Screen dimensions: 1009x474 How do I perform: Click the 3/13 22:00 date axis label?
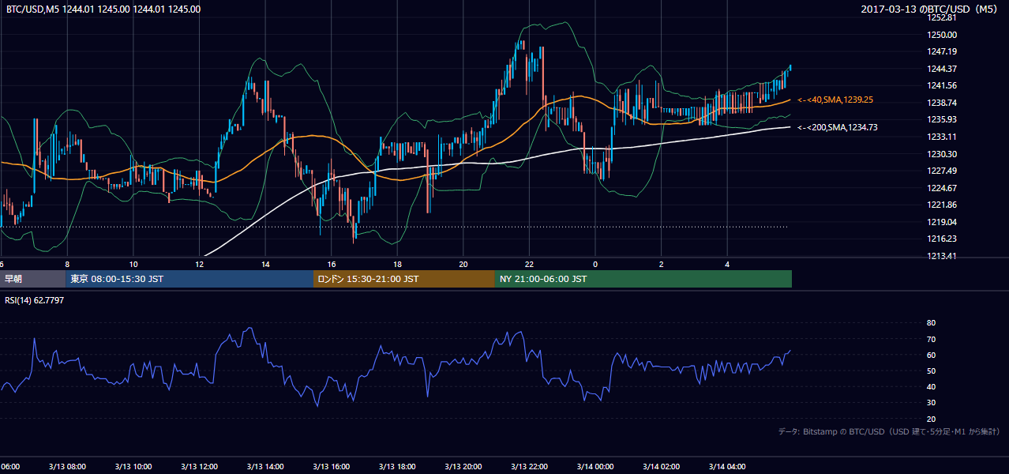(x=529, y=466)
